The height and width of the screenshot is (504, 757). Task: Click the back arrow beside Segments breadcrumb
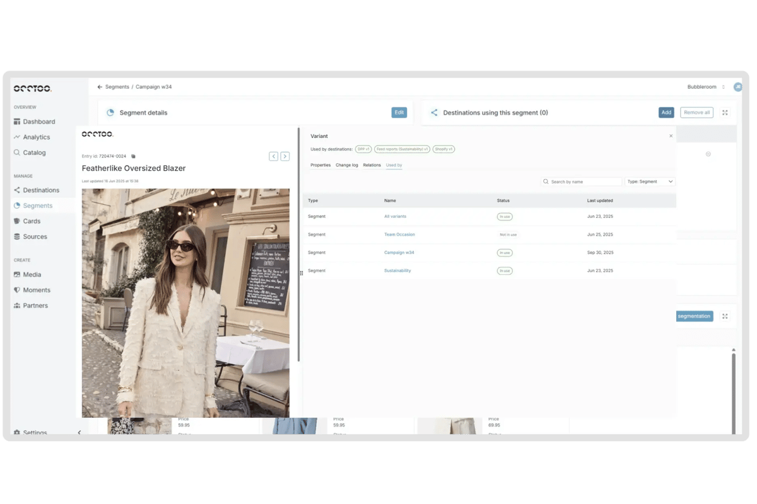click(100, 87)
